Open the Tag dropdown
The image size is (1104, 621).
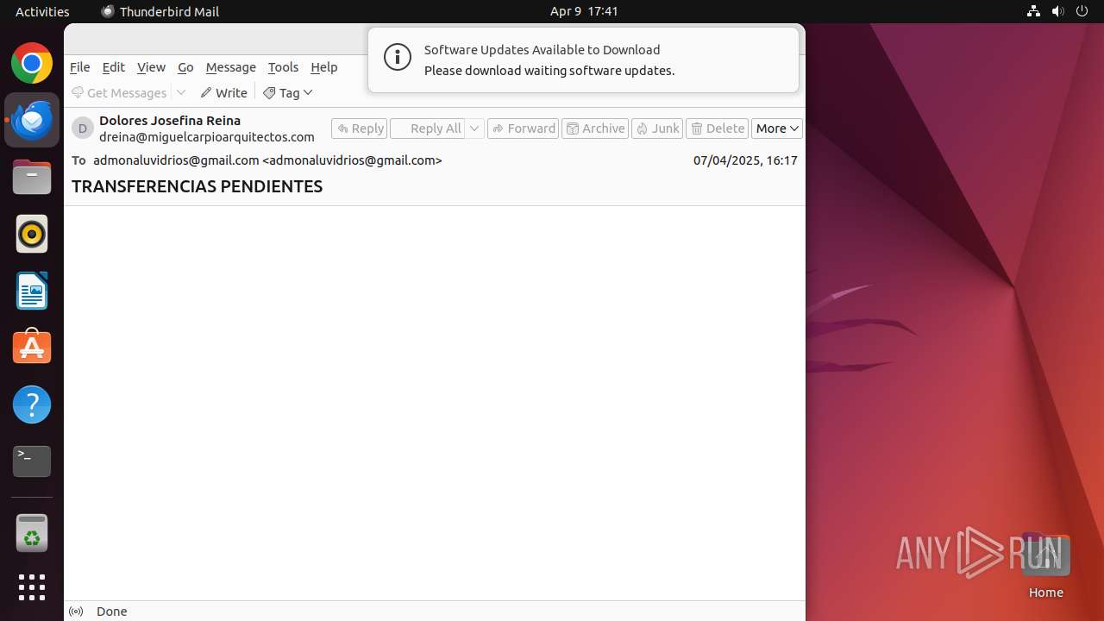[x=288, y=92]
